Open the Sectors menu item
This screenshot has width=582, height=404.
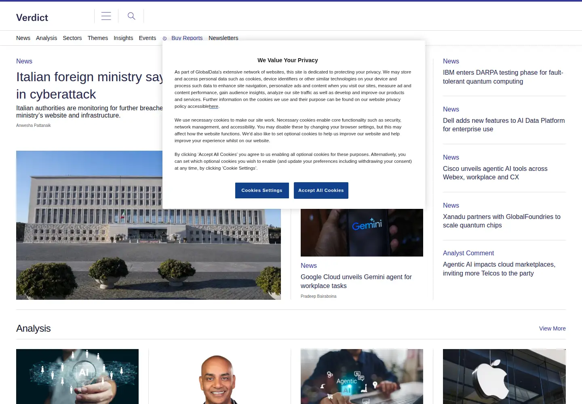tap(72, 38)
